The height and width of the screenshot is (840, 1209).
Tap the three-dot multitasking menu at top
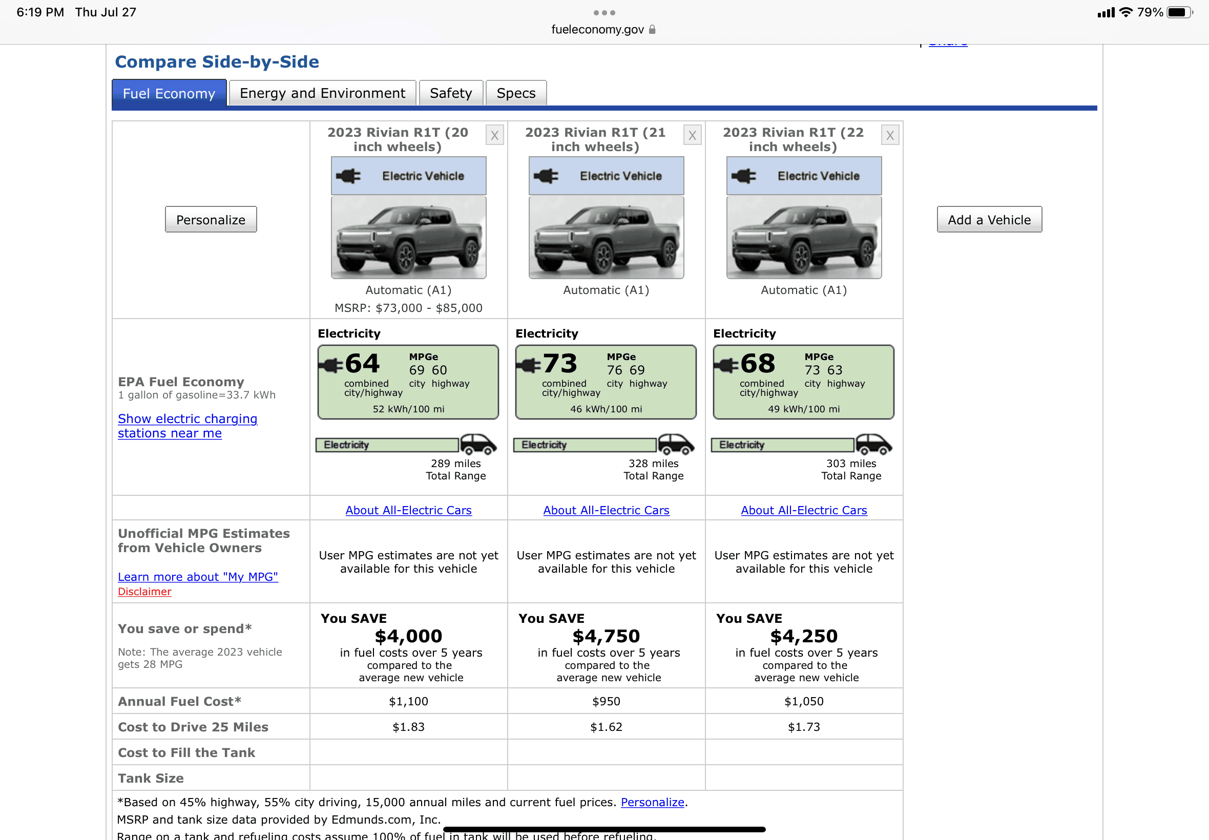click(x=604, y=13)
